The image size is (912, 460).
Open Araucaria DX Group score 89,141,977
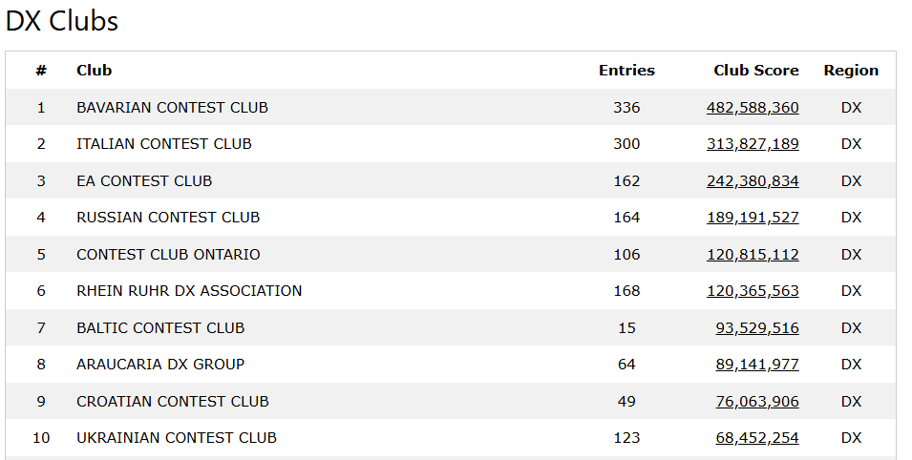click(756, 365)
